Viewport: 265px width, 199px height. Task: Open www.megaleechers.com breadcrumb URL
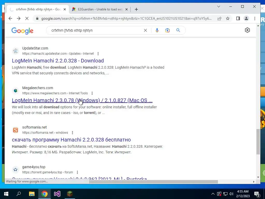(55, 93)
